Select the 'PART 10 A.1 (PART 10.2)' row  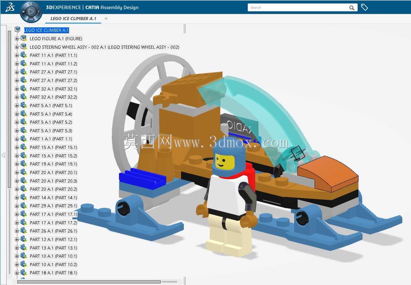coord(53,265)
